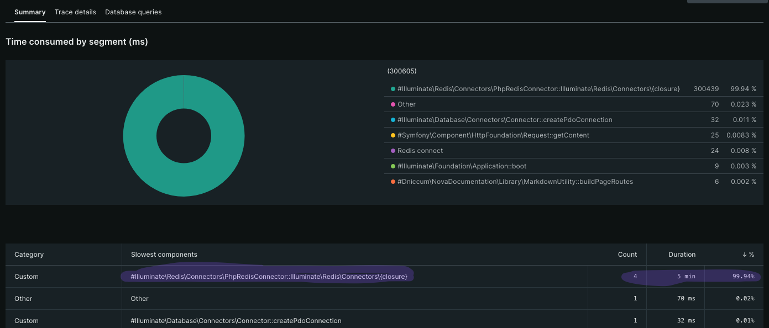
Task: Click the 99.94% table cell
Action: (x=744, y=276)
